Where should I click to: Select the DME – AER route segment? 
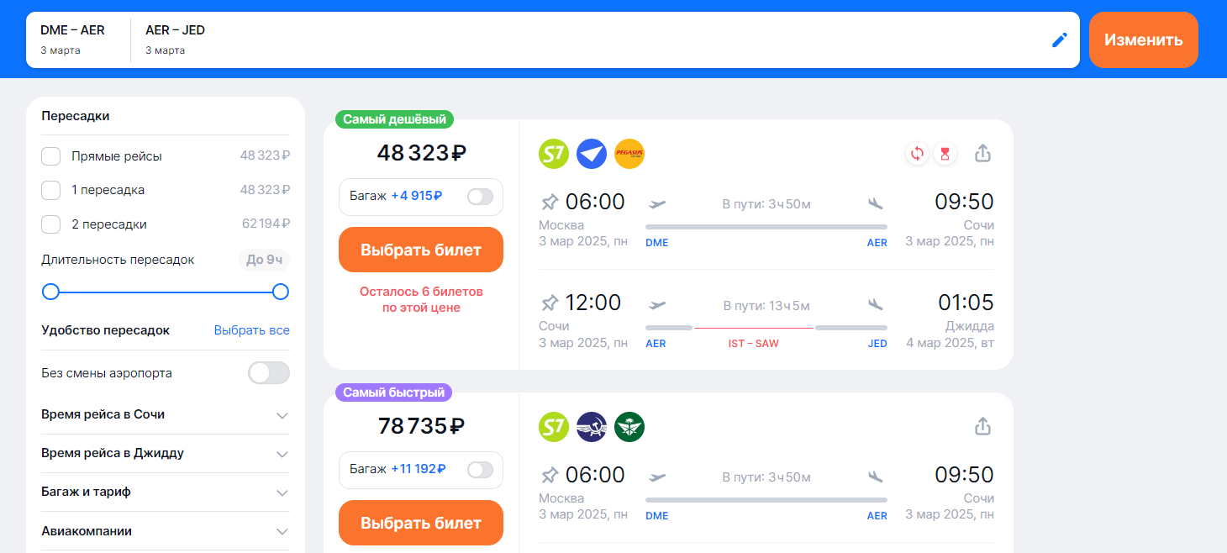click(73, 39)
